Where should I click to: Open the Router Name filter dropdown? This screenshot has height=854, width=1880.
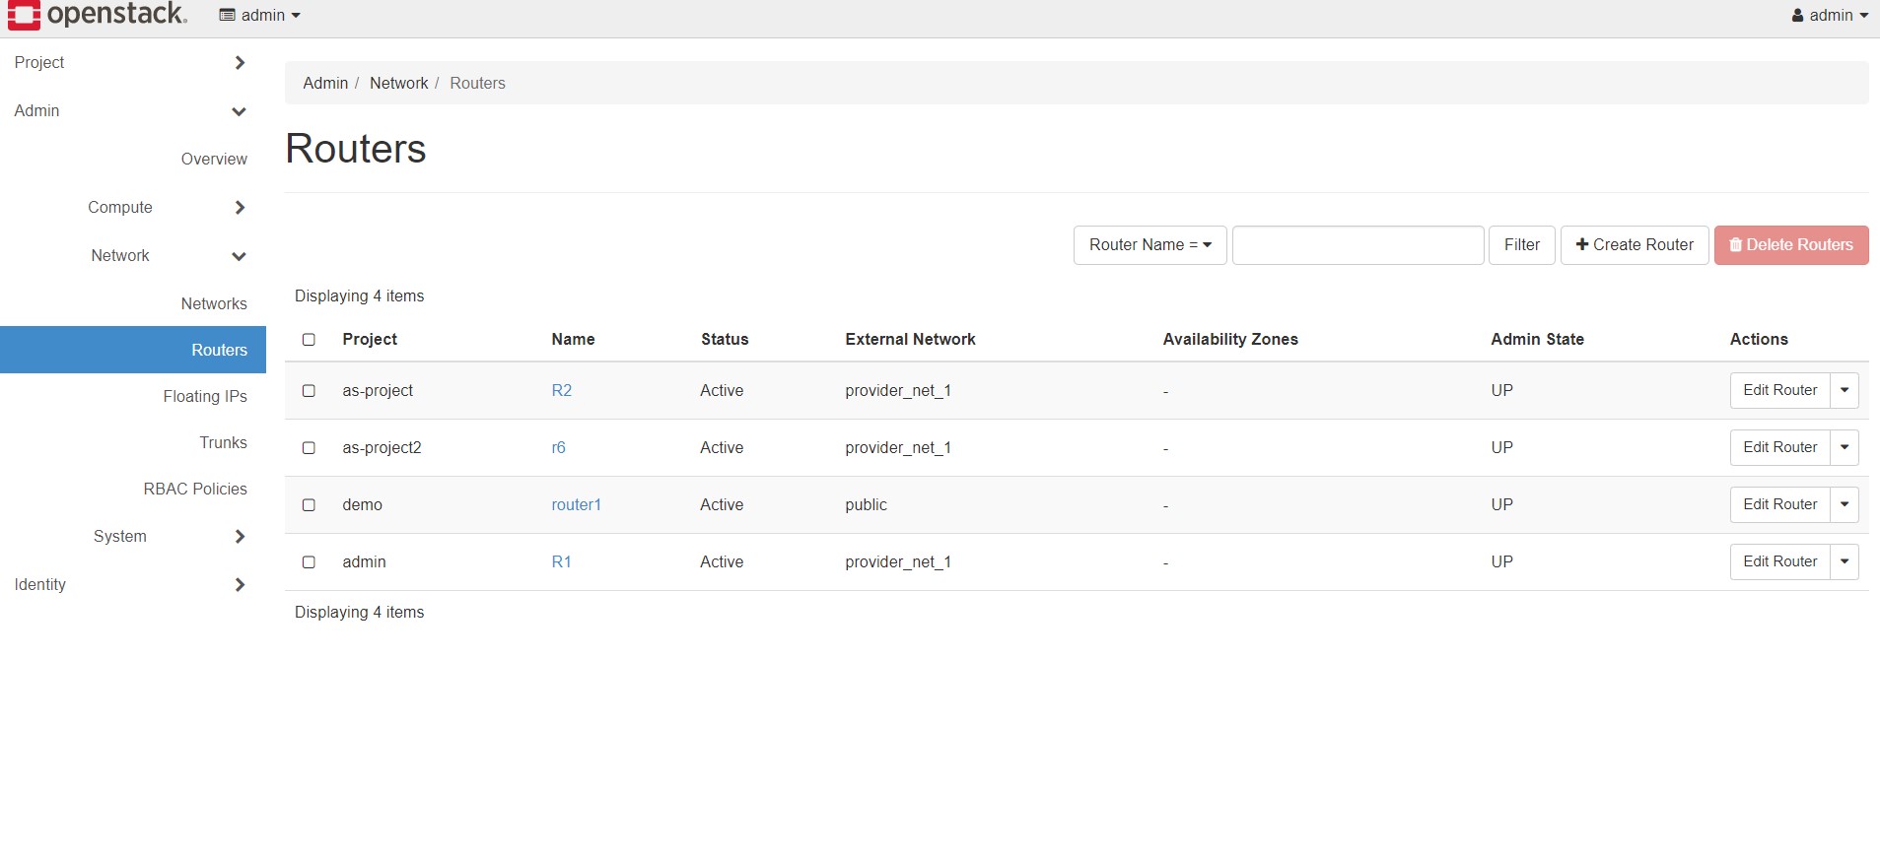(x=1149, y=245)
